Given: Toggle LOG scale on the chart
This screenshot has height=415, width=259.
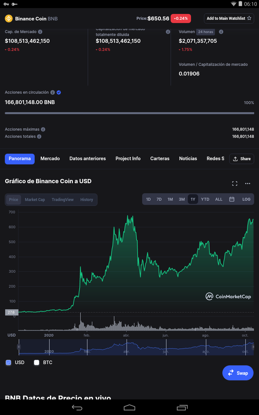Looking at the screenshot, I should pos(246,199).
